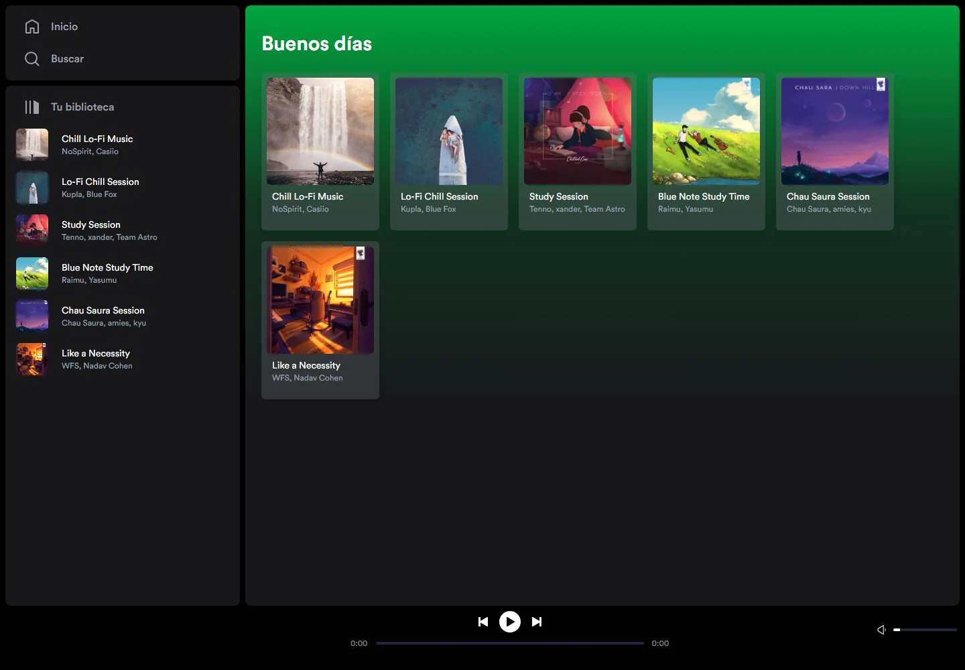Click the Inicio home icon

coord(32,27)
